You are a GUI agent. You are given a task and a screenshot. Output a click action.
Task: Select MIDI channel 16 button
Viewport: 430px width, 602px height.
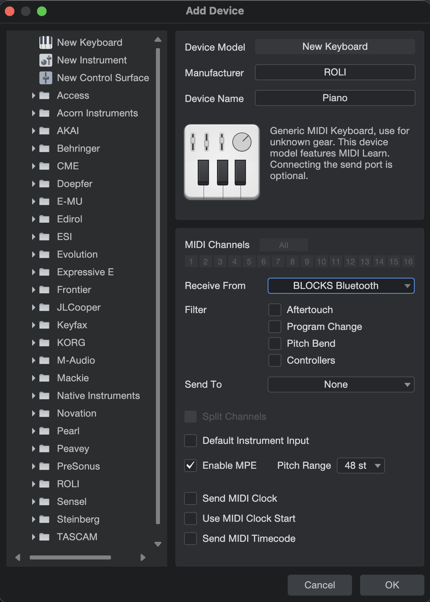[x=408, y=262]
